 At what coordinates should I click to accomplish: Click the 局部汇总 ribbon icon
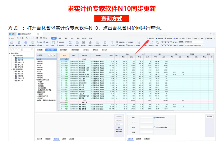pyautogui.click(x=105, y=43)
